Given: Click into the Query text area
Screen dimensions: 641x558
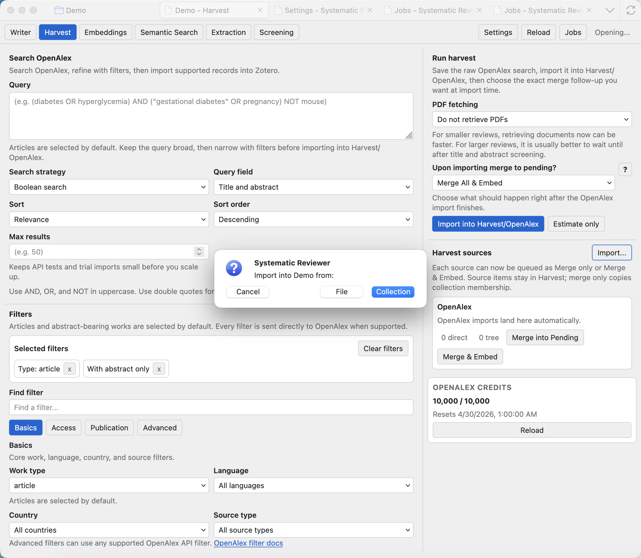Looking at the screenshot, I should pos(211,116).
